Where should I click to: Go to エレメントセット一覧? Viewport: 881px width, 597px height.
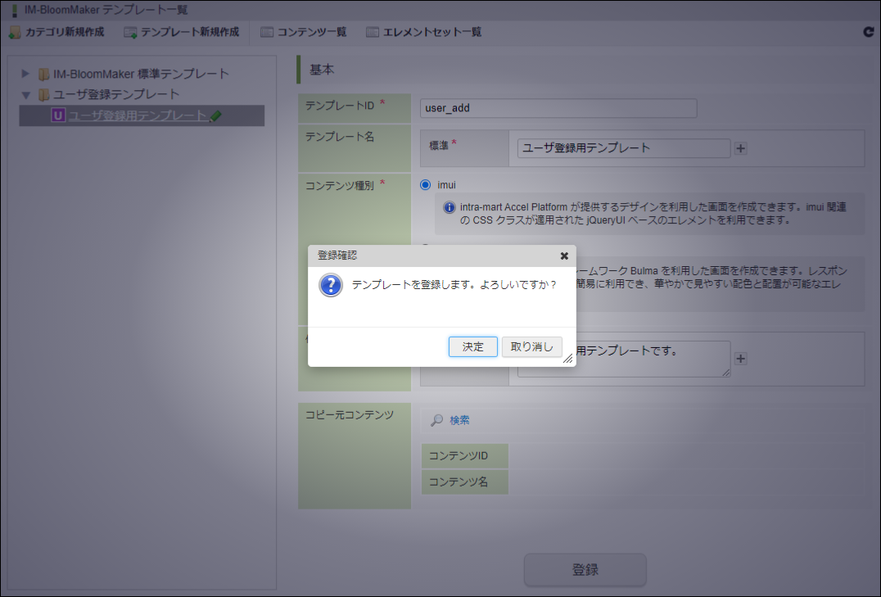423,32
